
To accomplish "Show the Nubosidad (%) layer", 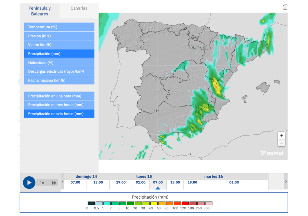I will point(59,63).
